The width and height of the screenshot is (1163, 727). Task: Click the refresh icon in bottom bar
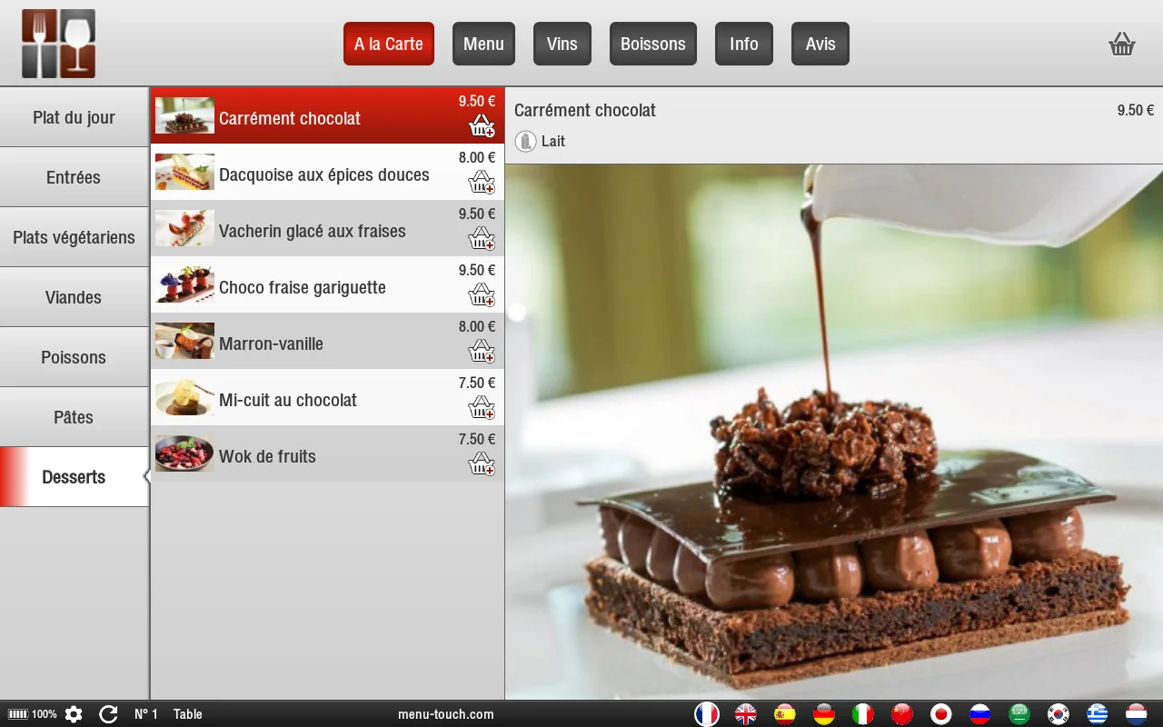[108, 714]
